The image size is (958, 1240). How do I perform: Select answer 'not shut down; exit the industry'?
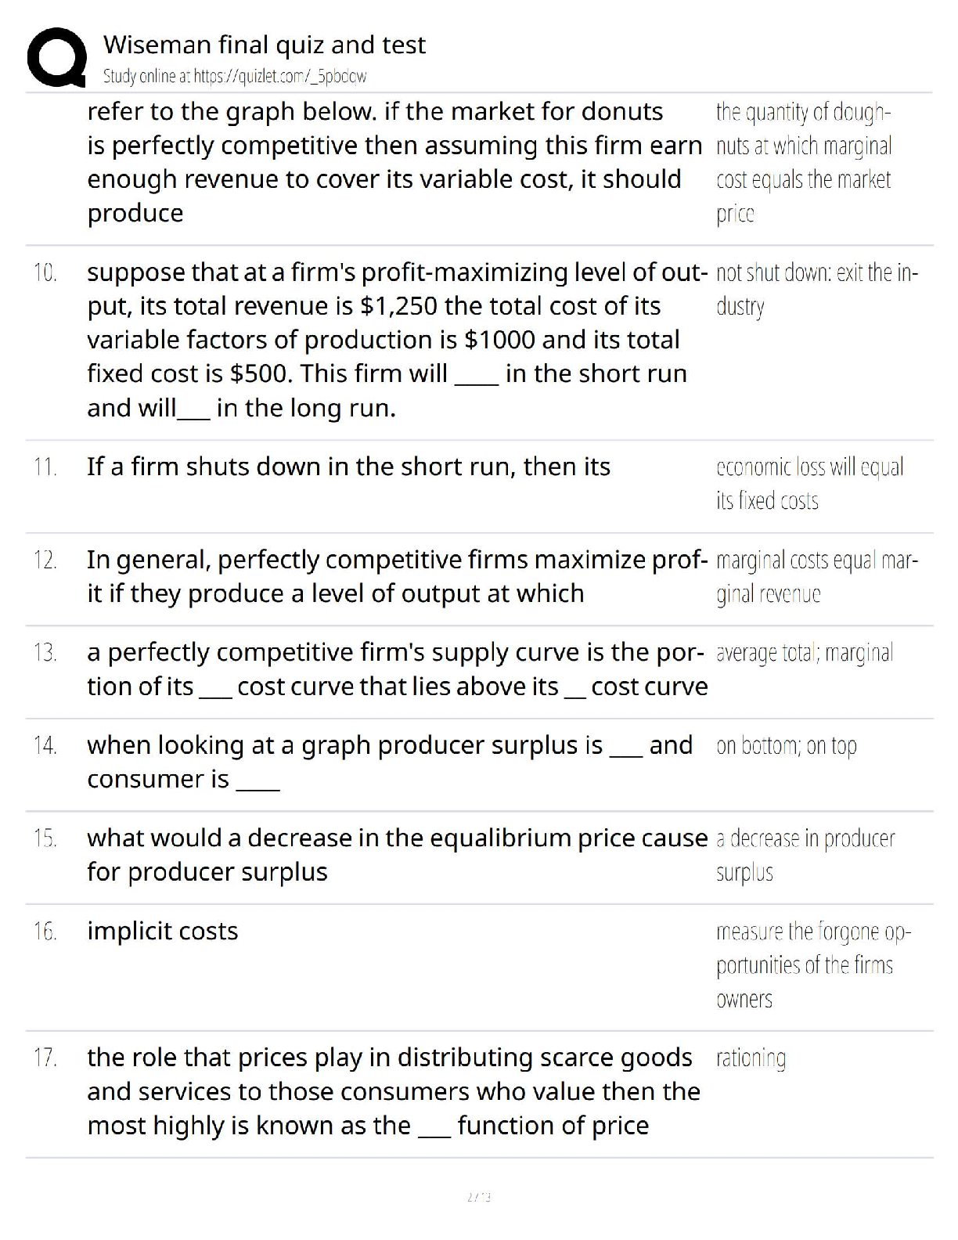click(817, 290)
